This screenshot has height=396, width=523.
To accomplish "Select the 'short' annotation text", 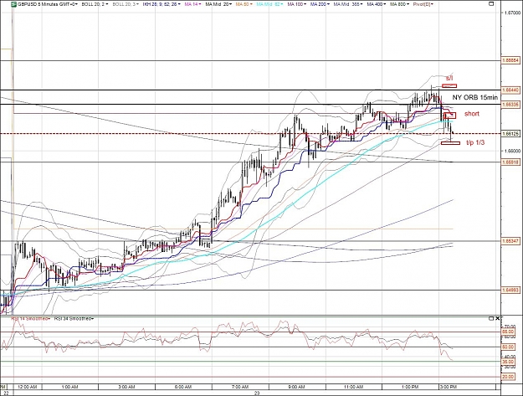I will [x=472, y=114].
